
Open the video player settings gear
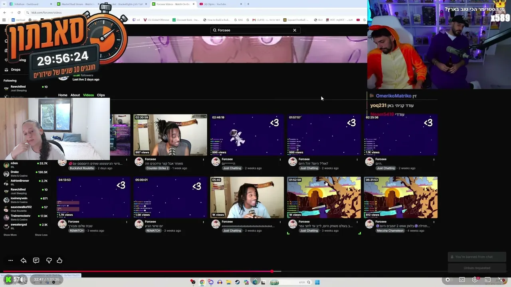475,279
